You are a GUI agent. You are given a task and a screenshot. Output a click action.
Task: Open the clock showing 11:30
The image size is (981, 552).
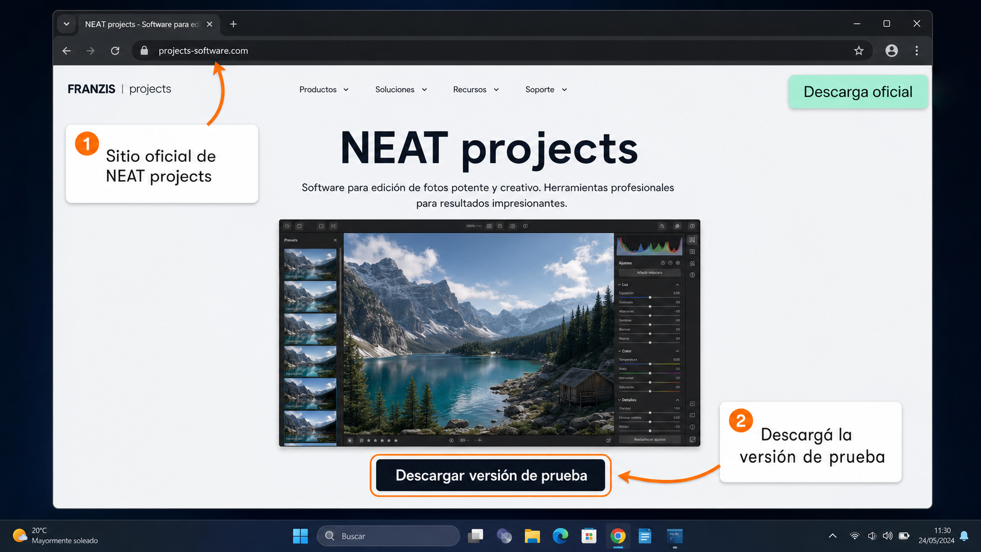point(936,536)
